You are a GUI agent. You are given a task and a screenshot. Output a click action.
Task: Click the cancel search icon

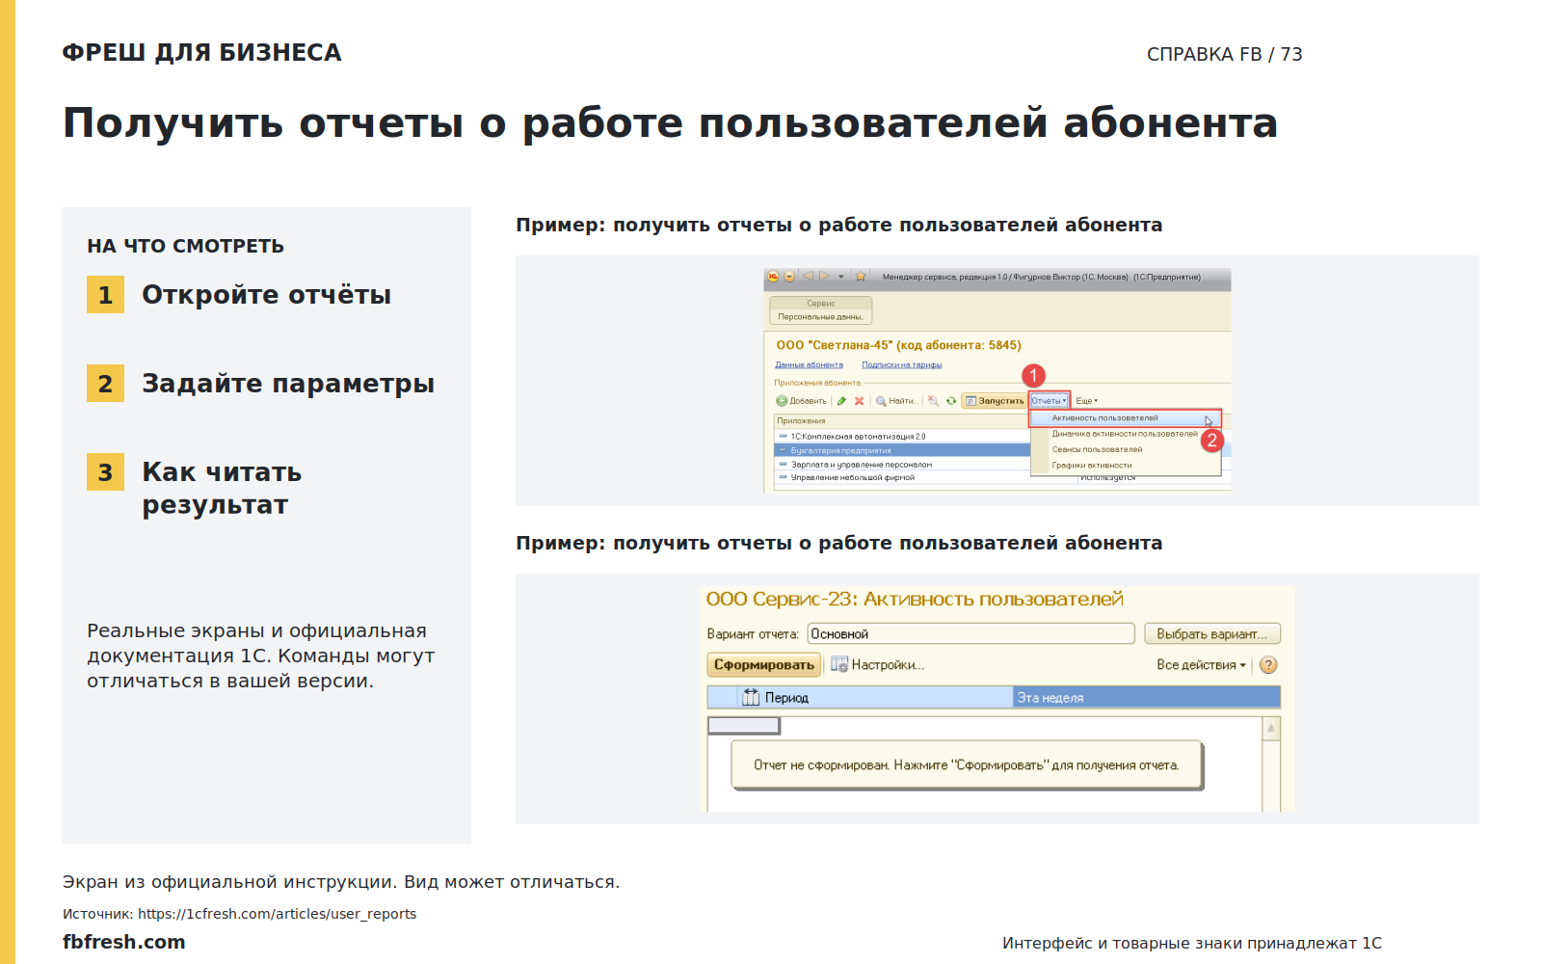coord(933,401)
